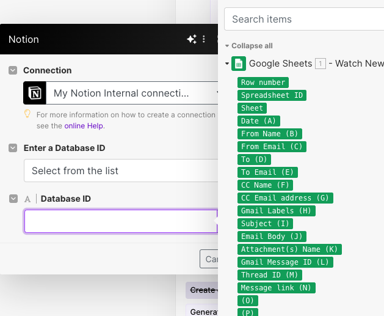Open the three-dots module options menu
Viewport: 384px width, 316px height.
pyautogui.click(x=204, y=39)
